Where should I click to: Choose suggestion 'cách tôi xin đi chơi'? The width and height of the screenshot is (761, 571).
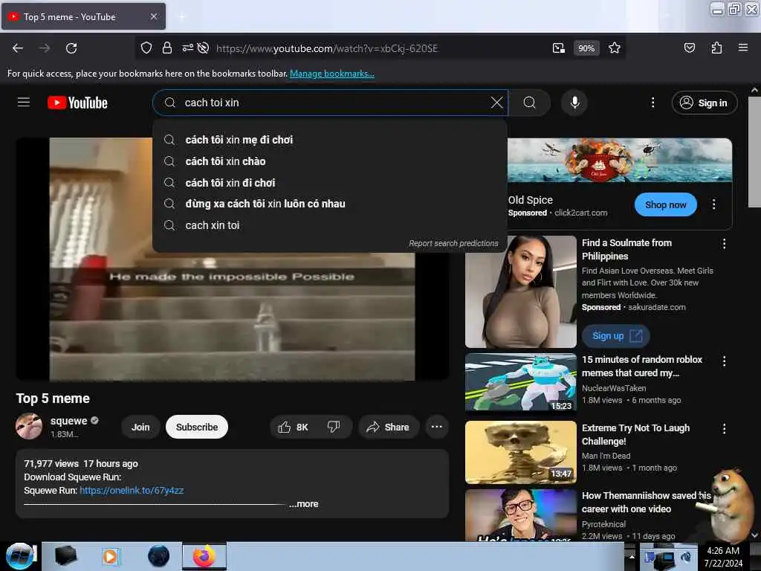(330, 183)
